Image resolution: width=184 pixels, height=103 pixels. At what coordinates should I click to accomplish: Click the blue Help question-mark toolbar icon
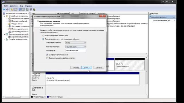click(x=20, y=9)
